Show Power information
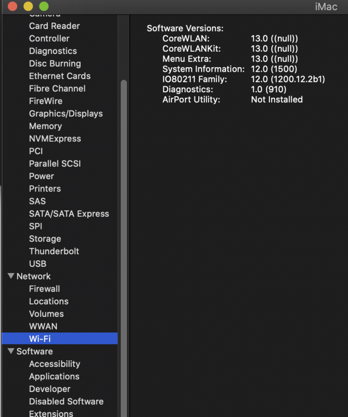348x417 pixels. click(x=41, y=176)
